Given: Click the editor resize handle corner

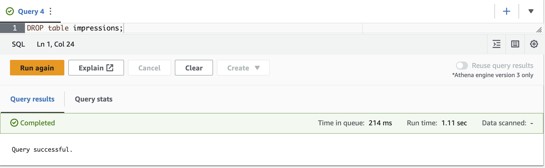Looking at the screenshot, I should 539,30.
